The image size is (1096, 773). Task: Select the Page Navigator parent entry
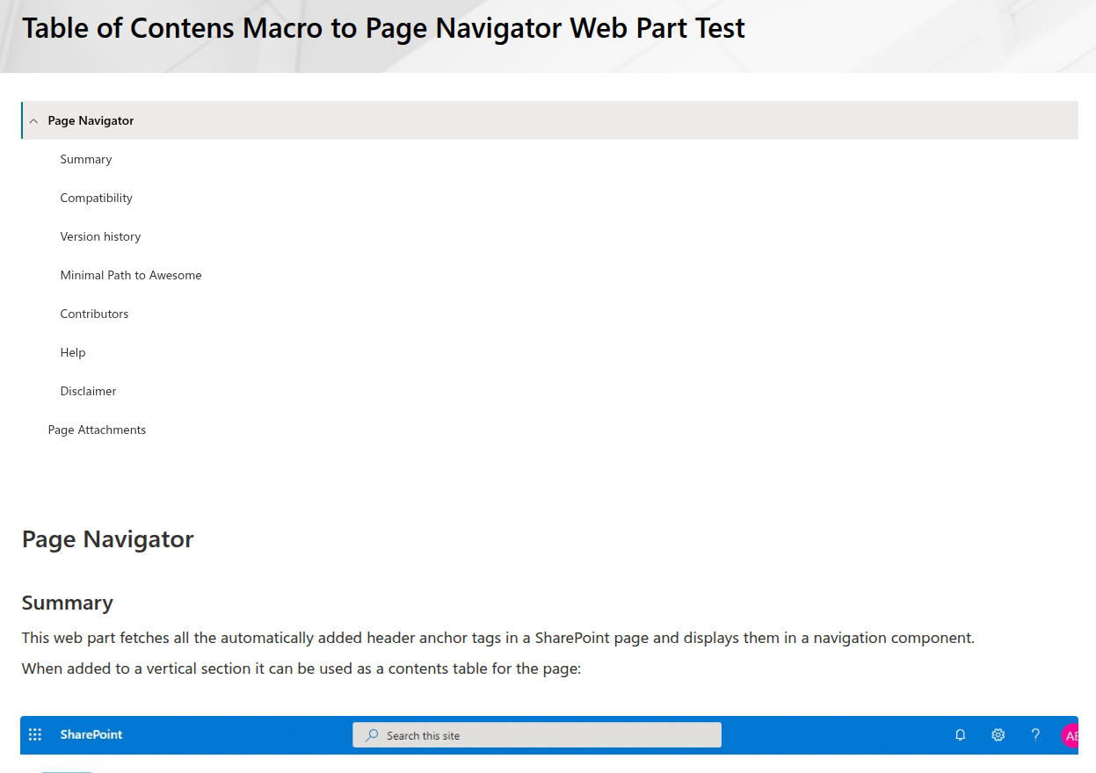(x=91, y=120)
